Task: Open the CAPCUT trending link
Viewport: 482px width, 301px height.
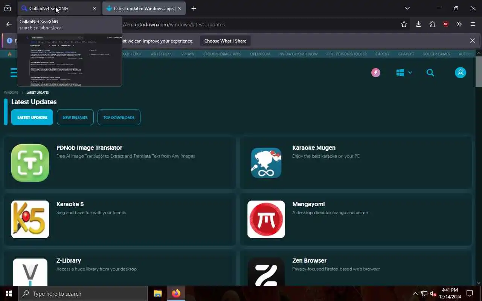Action: [382, 54]
